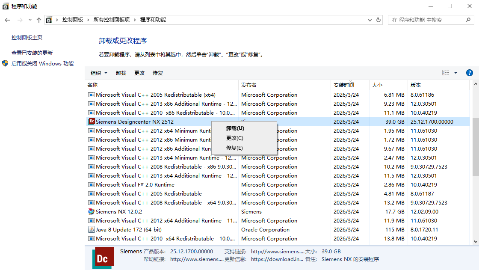479x270 pixels.
Task: Click the control panel icon in address bar
Action: (49, 20)
